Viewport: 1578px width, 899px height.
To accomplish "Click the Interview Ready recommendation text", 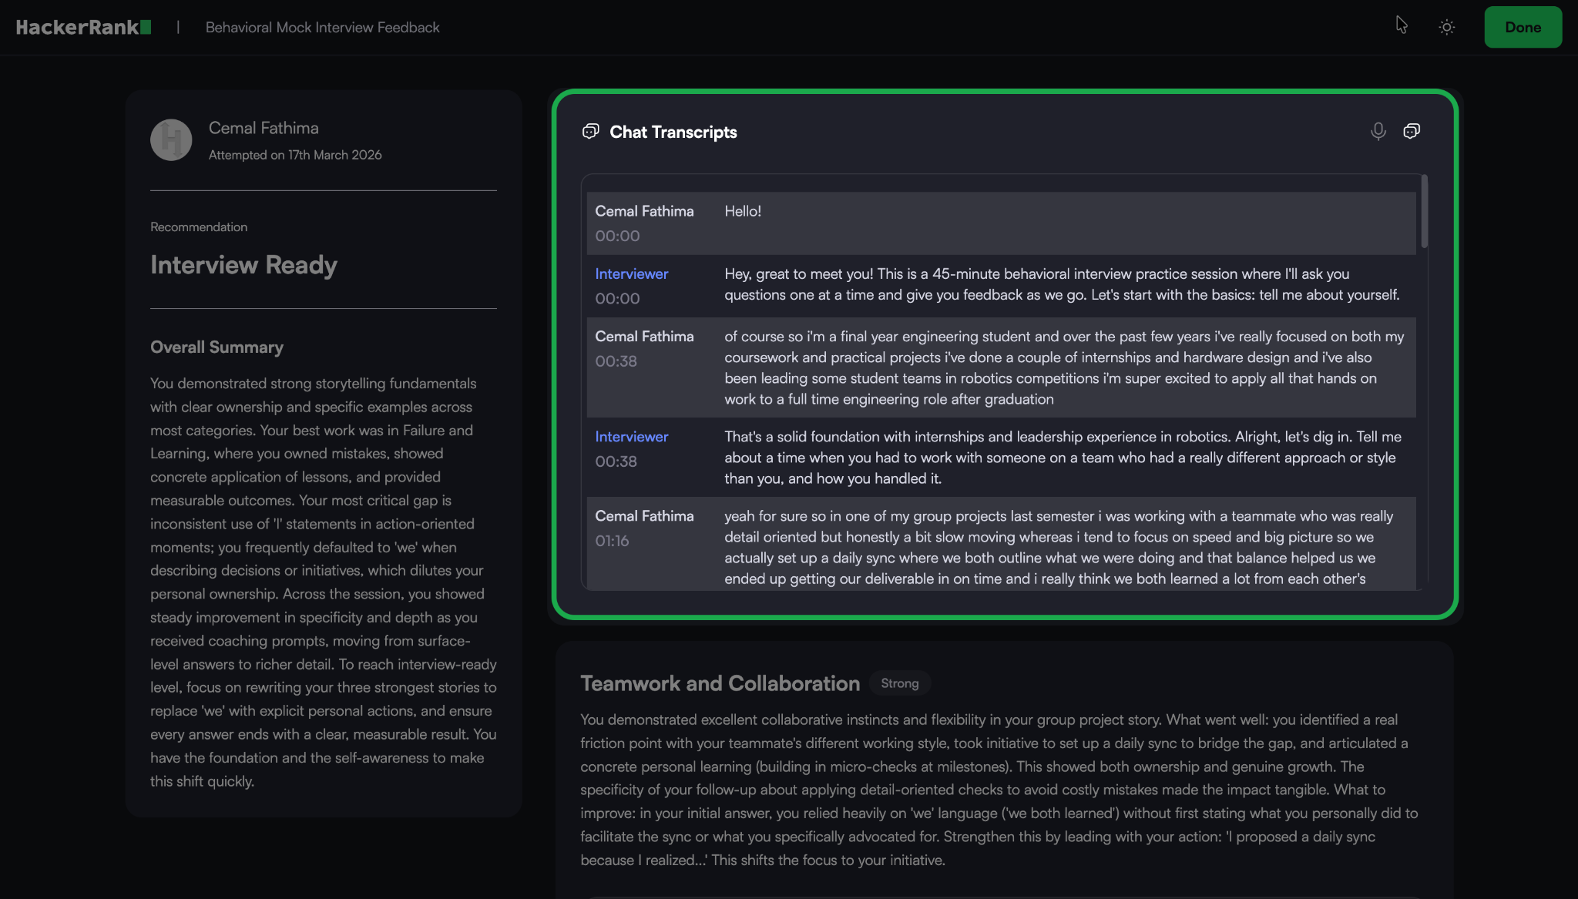I will point(243,265).
